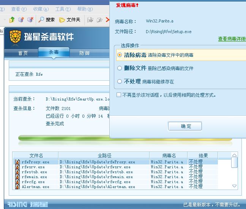This screenshot has width=246, height=209.
Task: Toggle the Folders (文件夹) pane button
Action: [69, 20]
